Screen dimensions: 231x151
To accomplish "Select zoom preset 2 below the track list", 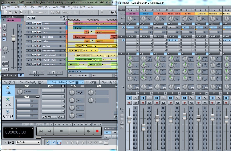I will [53, 73].
